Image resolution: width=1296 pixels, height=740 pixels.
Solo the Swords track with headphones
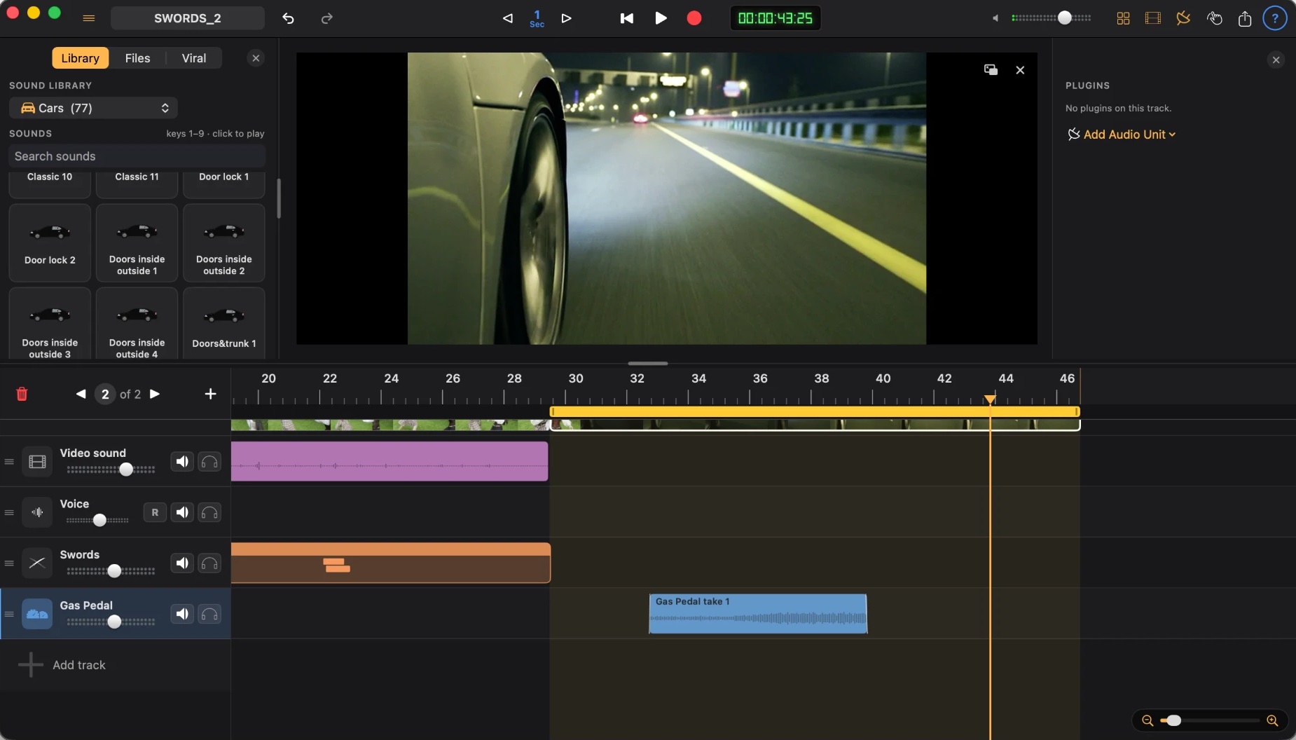(x=209, y=563)
